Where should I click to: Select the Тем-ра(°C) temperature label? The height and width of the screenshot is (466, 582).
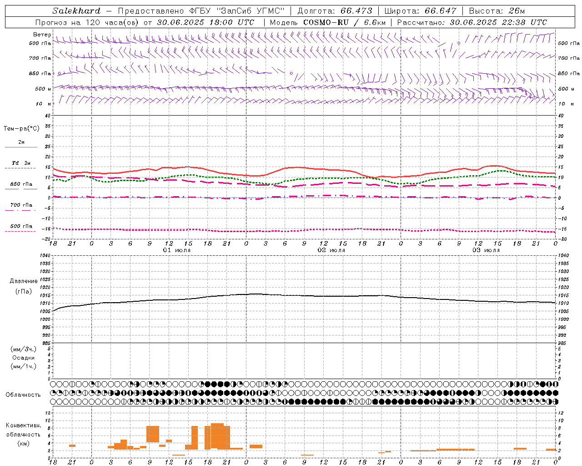pos(21,129)
